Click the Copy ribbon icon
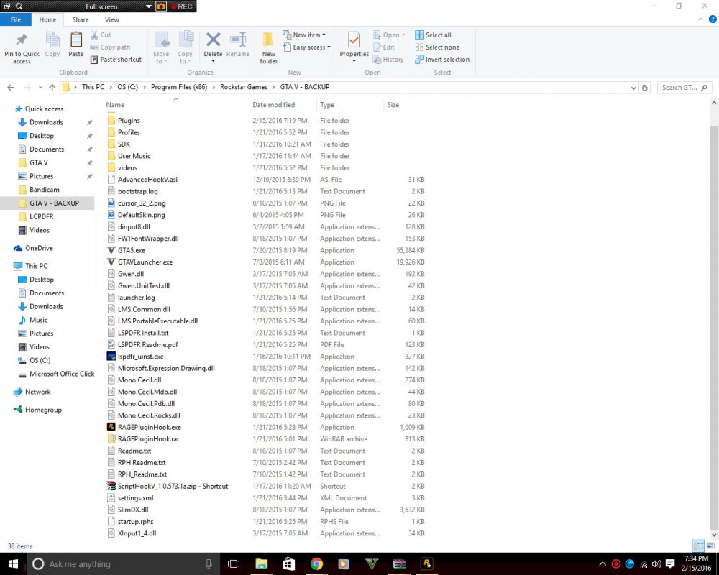Screen dimensions: 719x575 pos(52,40)
